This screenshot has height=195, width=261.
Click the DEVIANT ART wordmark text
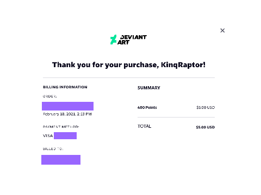(x=132, y=40)
